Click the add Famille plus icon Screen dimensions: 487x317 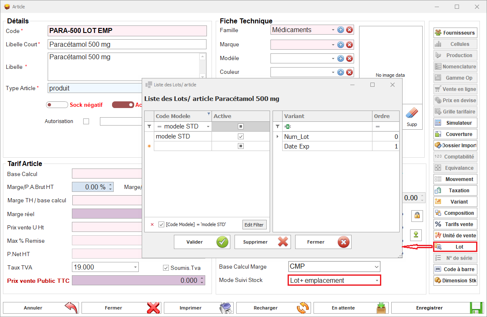341,30
